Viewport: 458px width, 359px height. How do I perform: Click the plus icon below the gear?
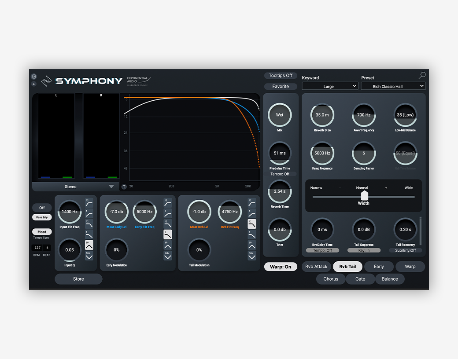(34, 84)
